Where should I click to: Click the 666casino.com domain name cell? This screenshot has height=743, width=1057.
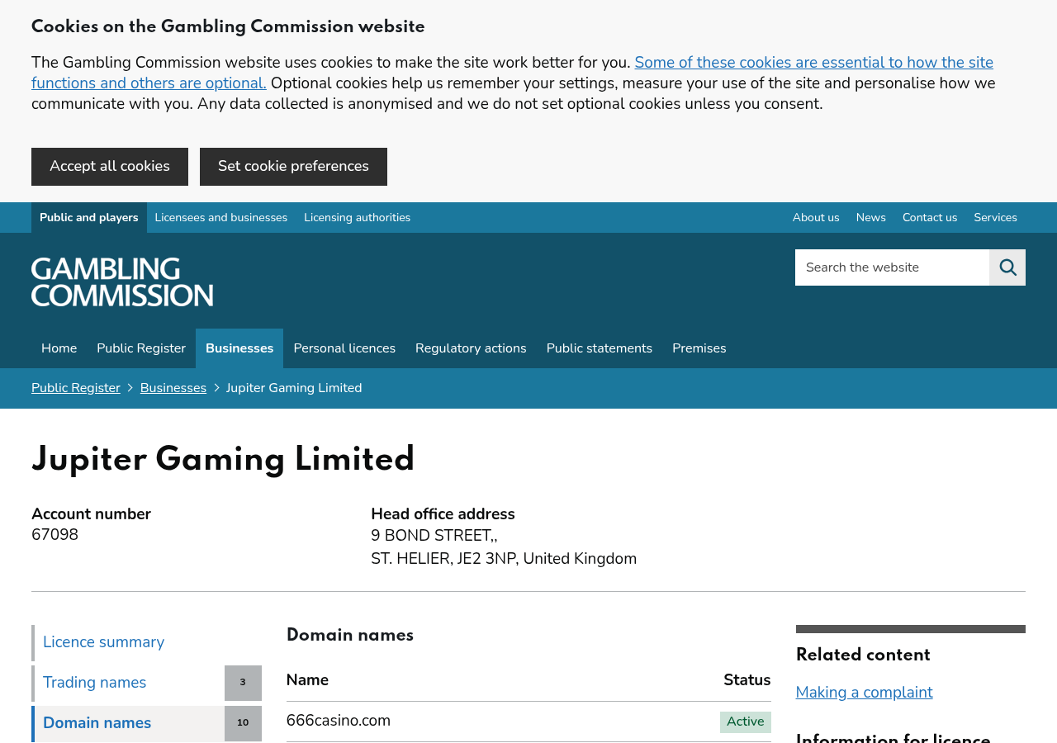click(x=339, y=721)
